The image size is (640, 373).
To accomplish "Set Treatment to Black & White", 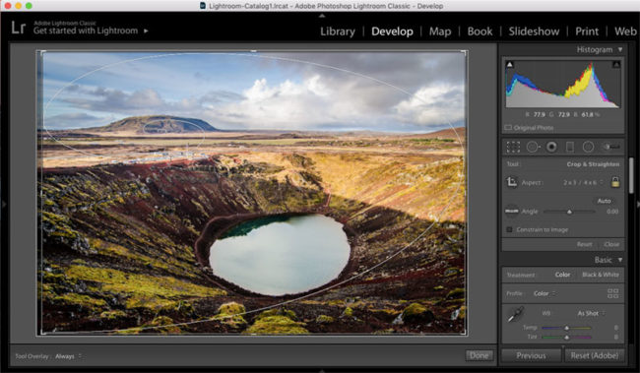I will [x=600, y=275].
